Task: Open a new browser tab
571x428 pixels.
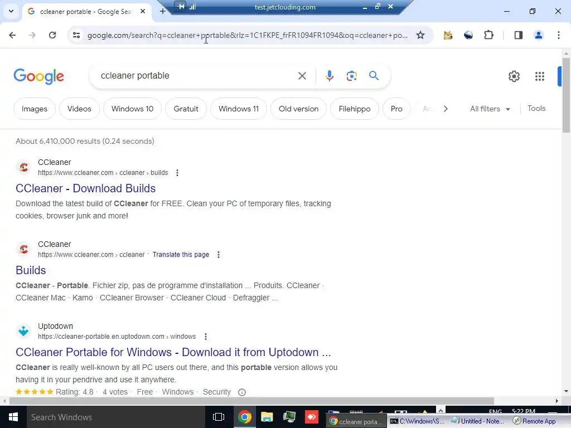Action: pos(163,11)
